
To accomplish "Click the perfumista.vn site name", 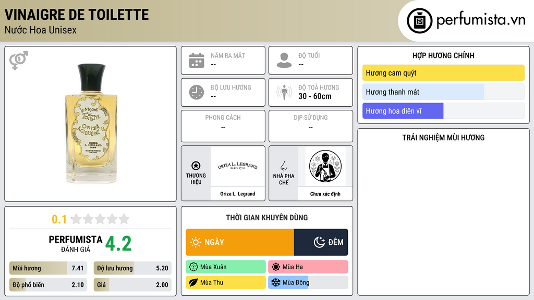I will (x=481, y=20).
